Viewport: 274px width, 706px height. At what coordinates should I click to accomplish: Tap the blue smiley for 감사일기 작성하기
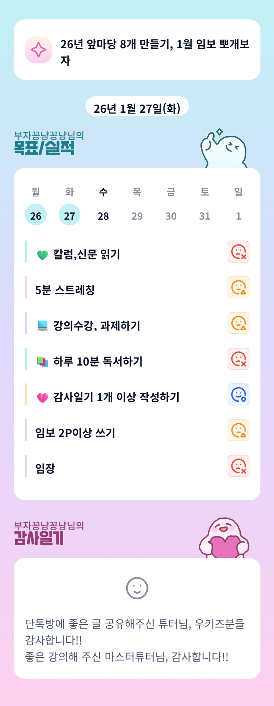[238, 394]
